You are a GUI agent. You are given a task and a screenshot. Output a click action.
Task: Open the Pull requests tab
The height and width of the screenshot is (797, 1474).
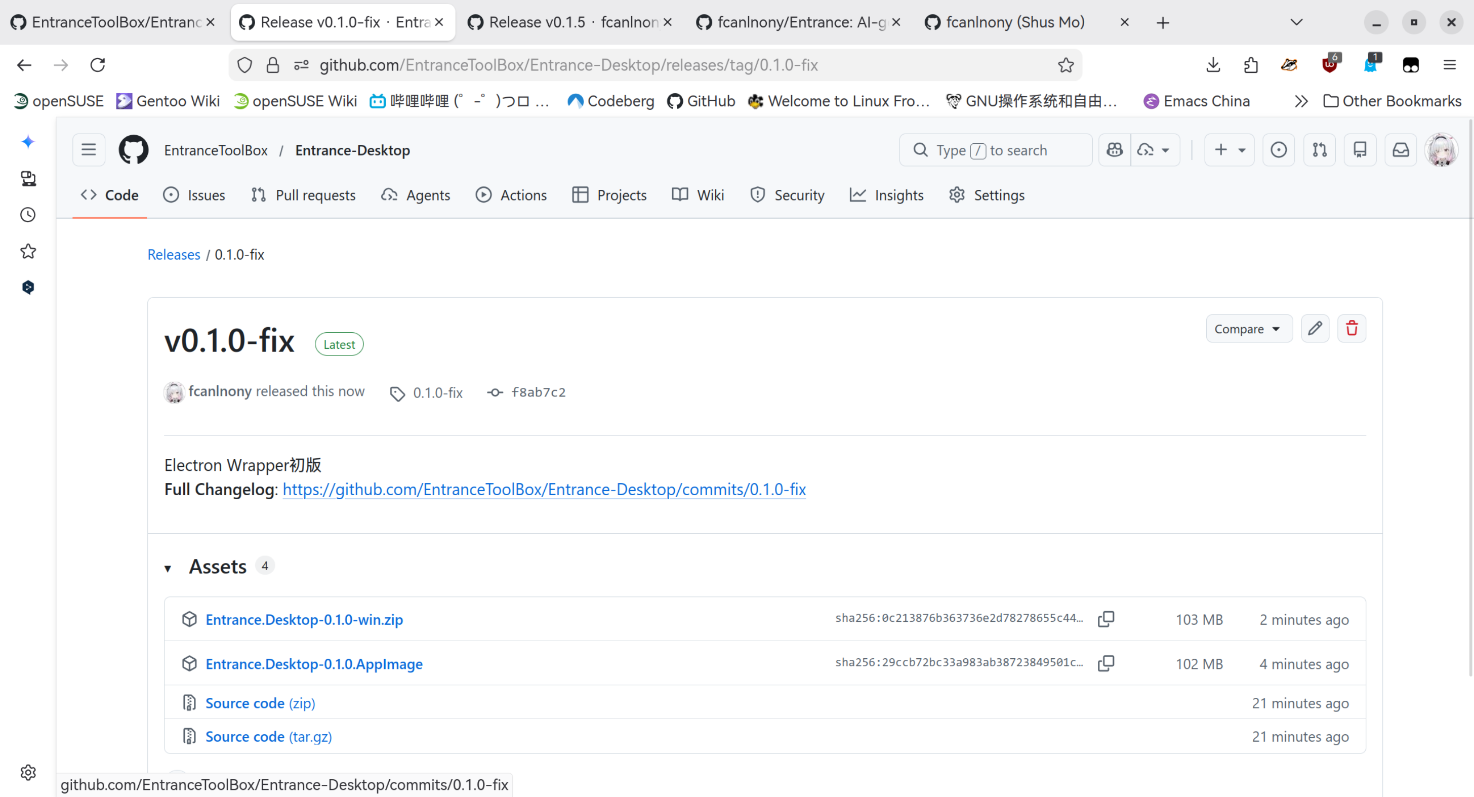303,195
